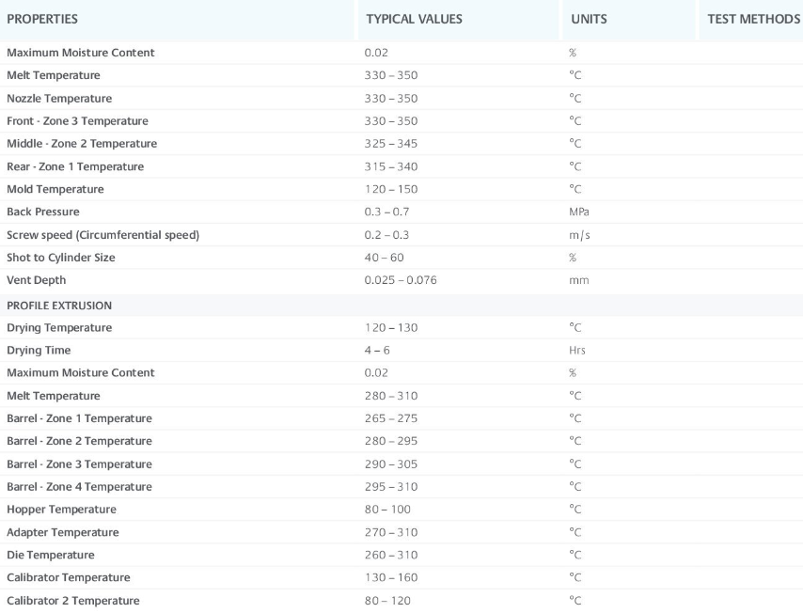Select the Hopper Temperature row label
The height and width of the screenshot is (613, 803).
click(x=61, y=509)
